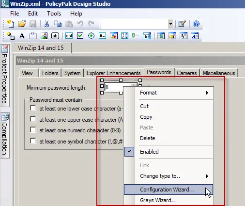Click the New file icon

click(11, 24)
